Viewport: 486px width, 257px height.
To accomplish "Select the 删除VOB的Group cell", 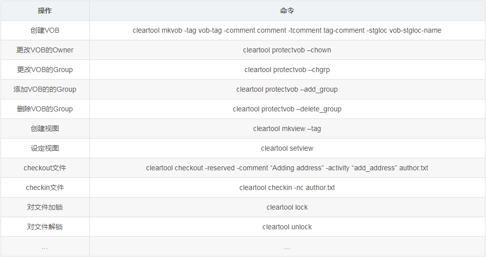I will [45, 109].
